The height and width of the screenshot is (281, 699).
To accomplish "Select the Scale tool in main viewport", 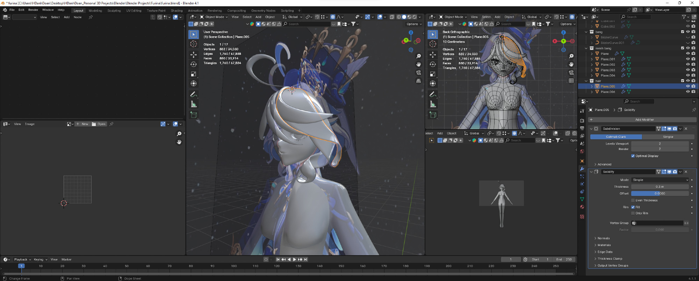I will click(194, 74).
